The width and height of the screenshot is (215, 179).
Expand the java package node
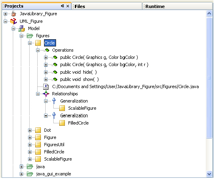pyautogui.click(x=21, y=167)
